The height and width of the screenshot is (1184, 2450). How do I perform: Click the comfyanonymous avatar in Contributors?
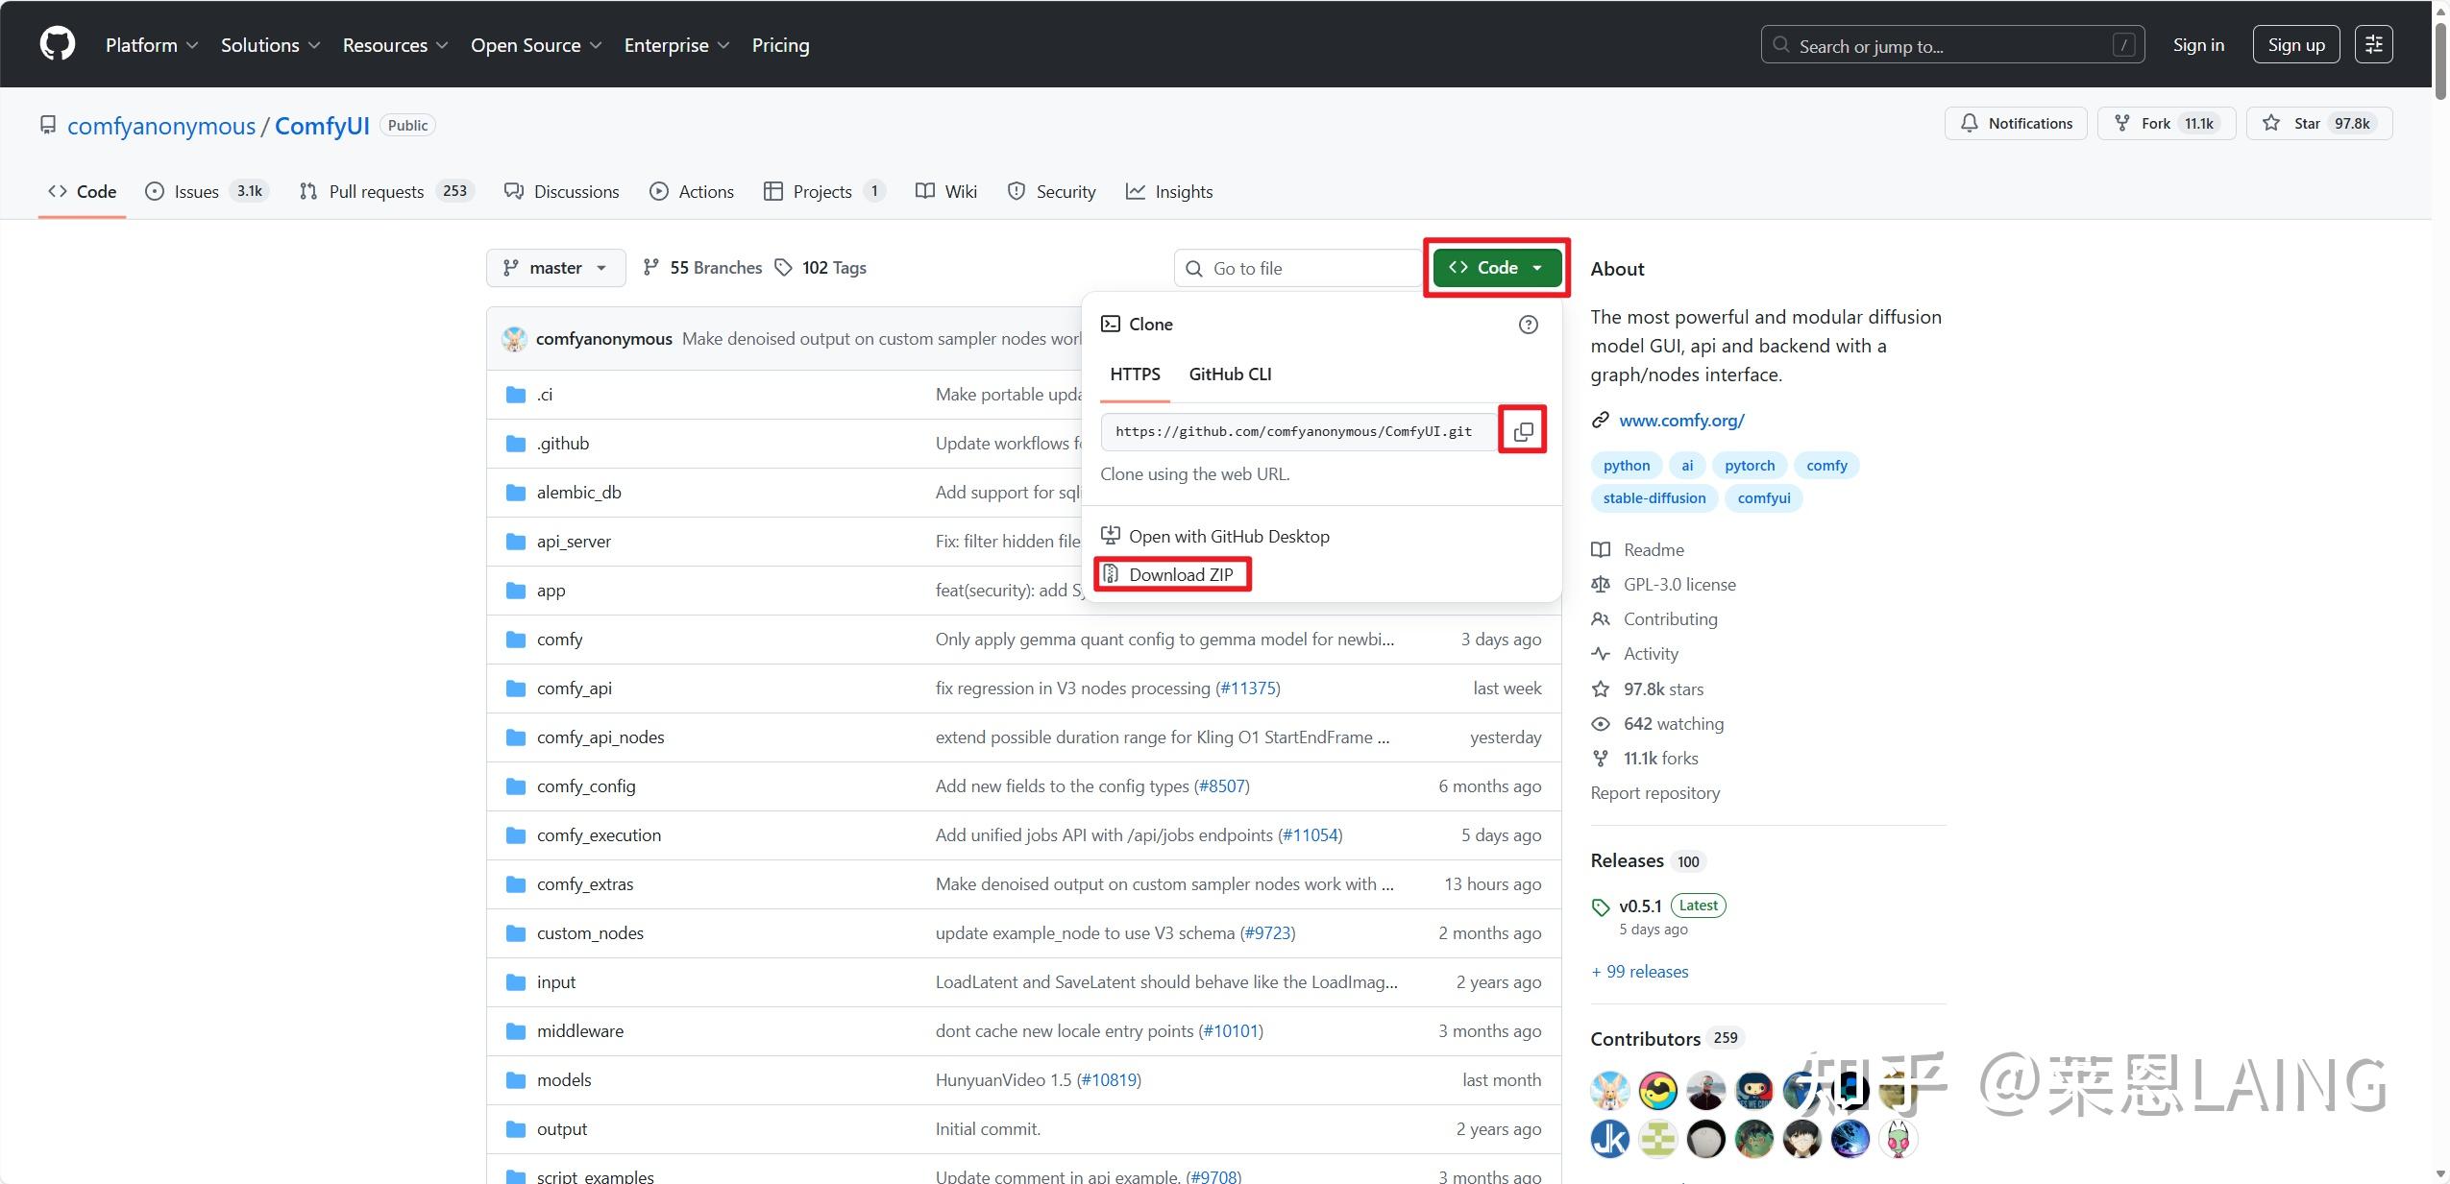click(1609, 1090)
